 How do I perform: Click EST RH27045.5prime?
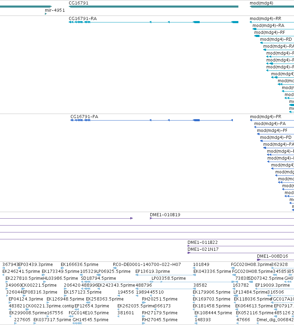(160, 319)
